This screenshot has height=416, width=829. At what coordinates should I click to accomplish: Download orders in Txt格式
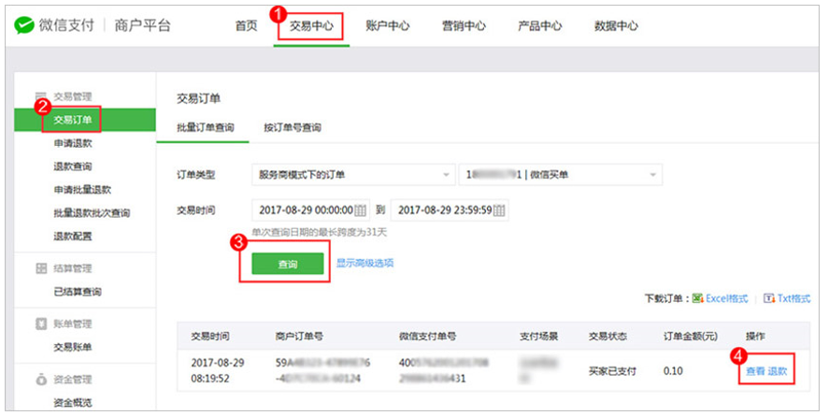[x=793, y=298]
